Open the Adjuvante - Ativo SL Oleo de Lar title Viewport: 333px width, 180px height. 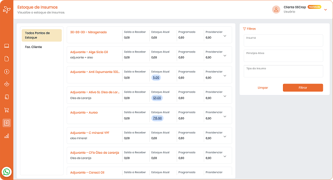coord(95,92)
